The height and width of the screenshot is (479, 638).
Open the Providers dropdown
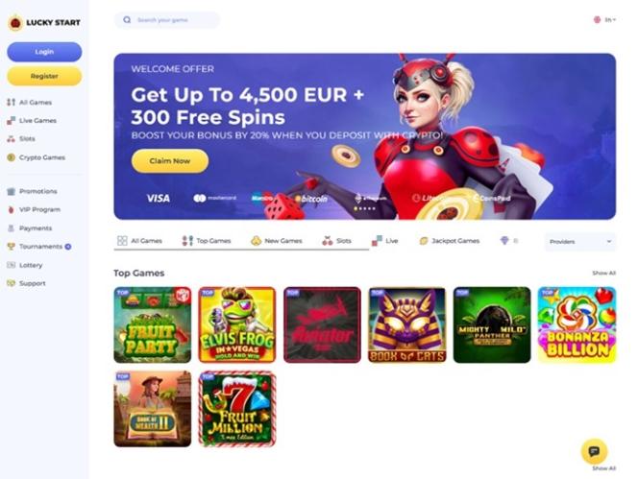[x=580, y=242]
